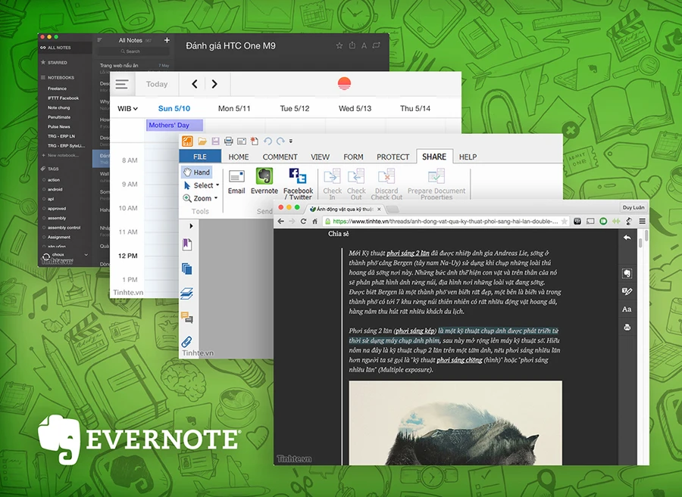Open the hamburger menu in the calendar window
Screen dimensions: 682x497
122,84
